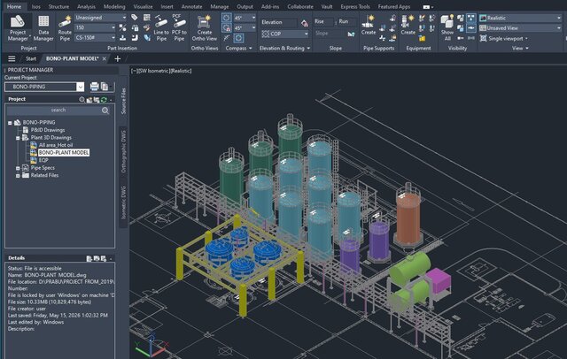Click the Rise slope input field
The width and height of the screenshot is (567, 359).
(322, 22)
